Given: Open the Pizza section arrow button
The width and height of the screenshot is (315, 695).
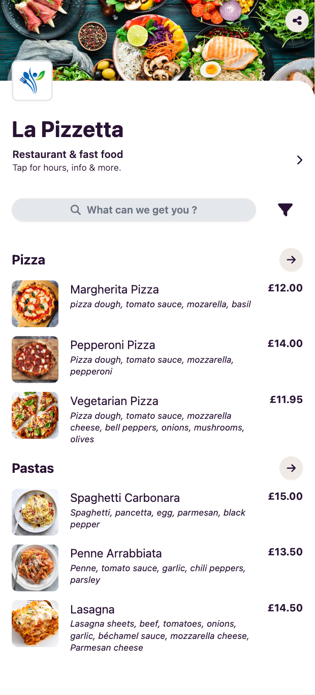Looking at the screenshot, I should (291, 260).
